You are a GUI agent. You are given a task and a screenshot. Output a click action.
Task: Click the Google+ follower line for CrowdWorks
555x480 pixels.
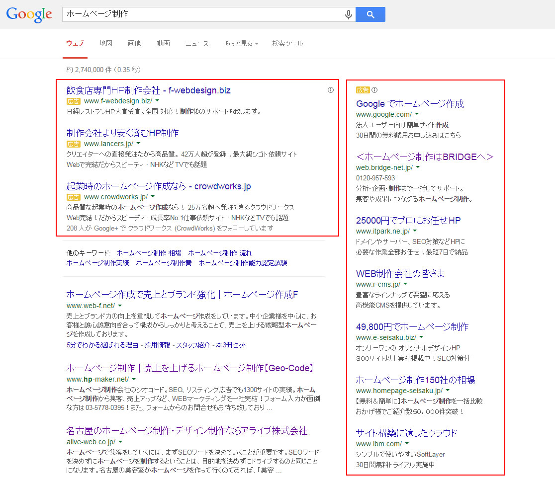170,228
